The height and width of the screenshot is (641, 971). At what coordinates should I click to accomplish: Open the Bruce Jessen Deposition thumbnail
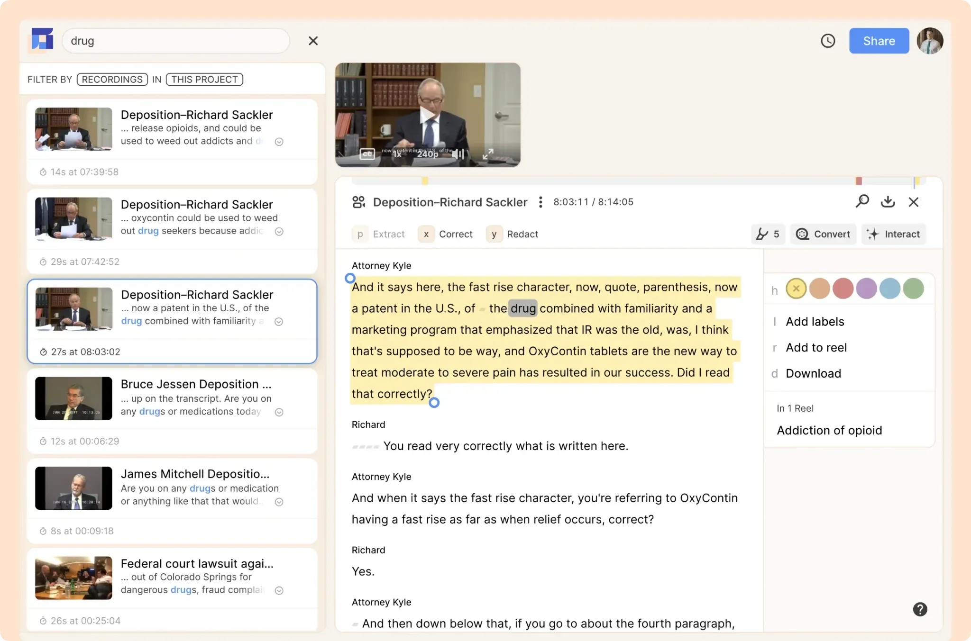click(73, 398)
